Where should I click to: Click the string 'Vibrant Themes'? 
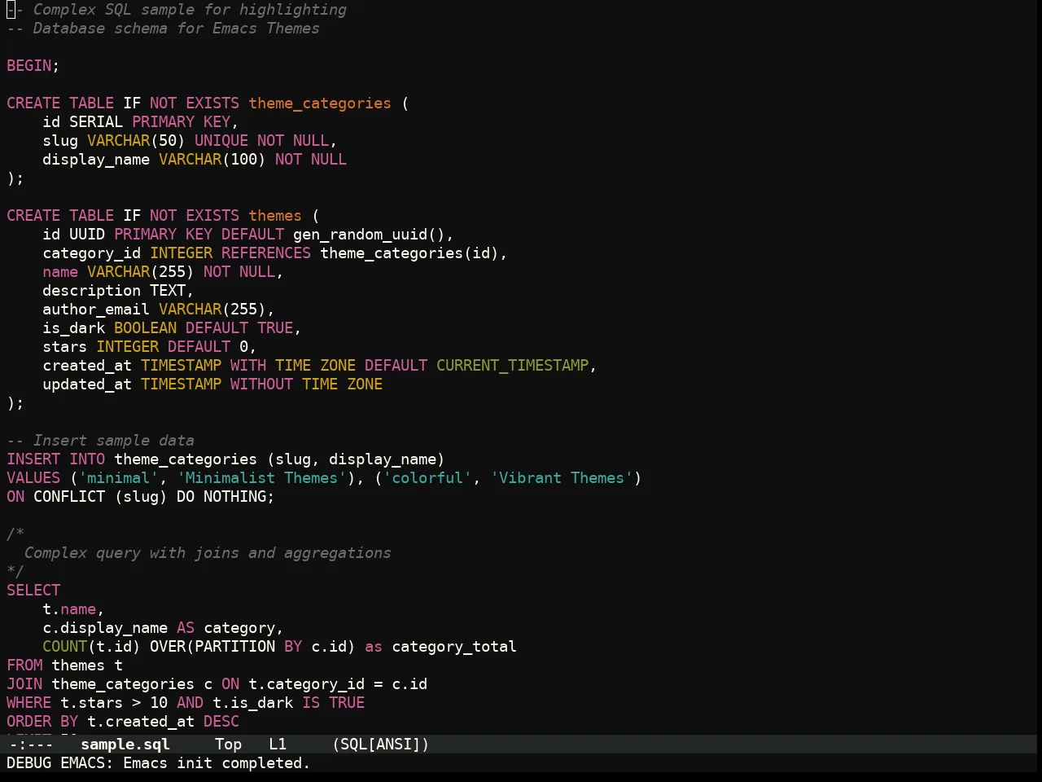tap(562, 478)
